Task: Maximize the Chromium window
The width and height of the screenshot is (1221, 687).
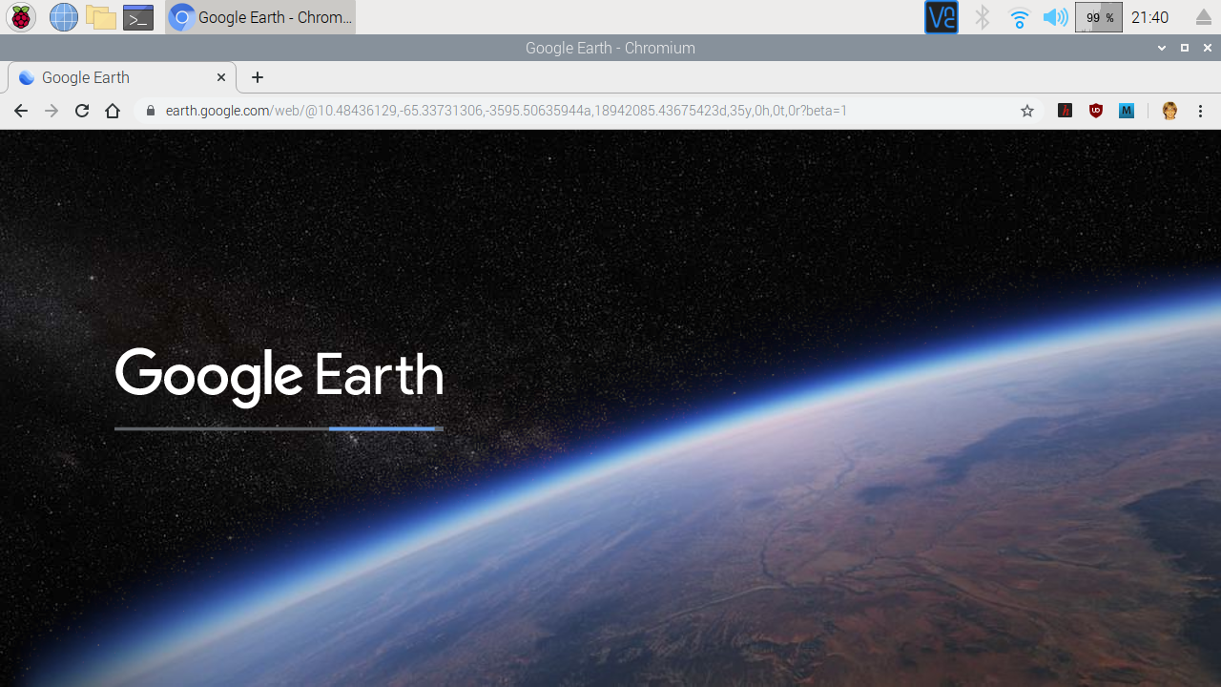Action: [x=1185, y=48]
